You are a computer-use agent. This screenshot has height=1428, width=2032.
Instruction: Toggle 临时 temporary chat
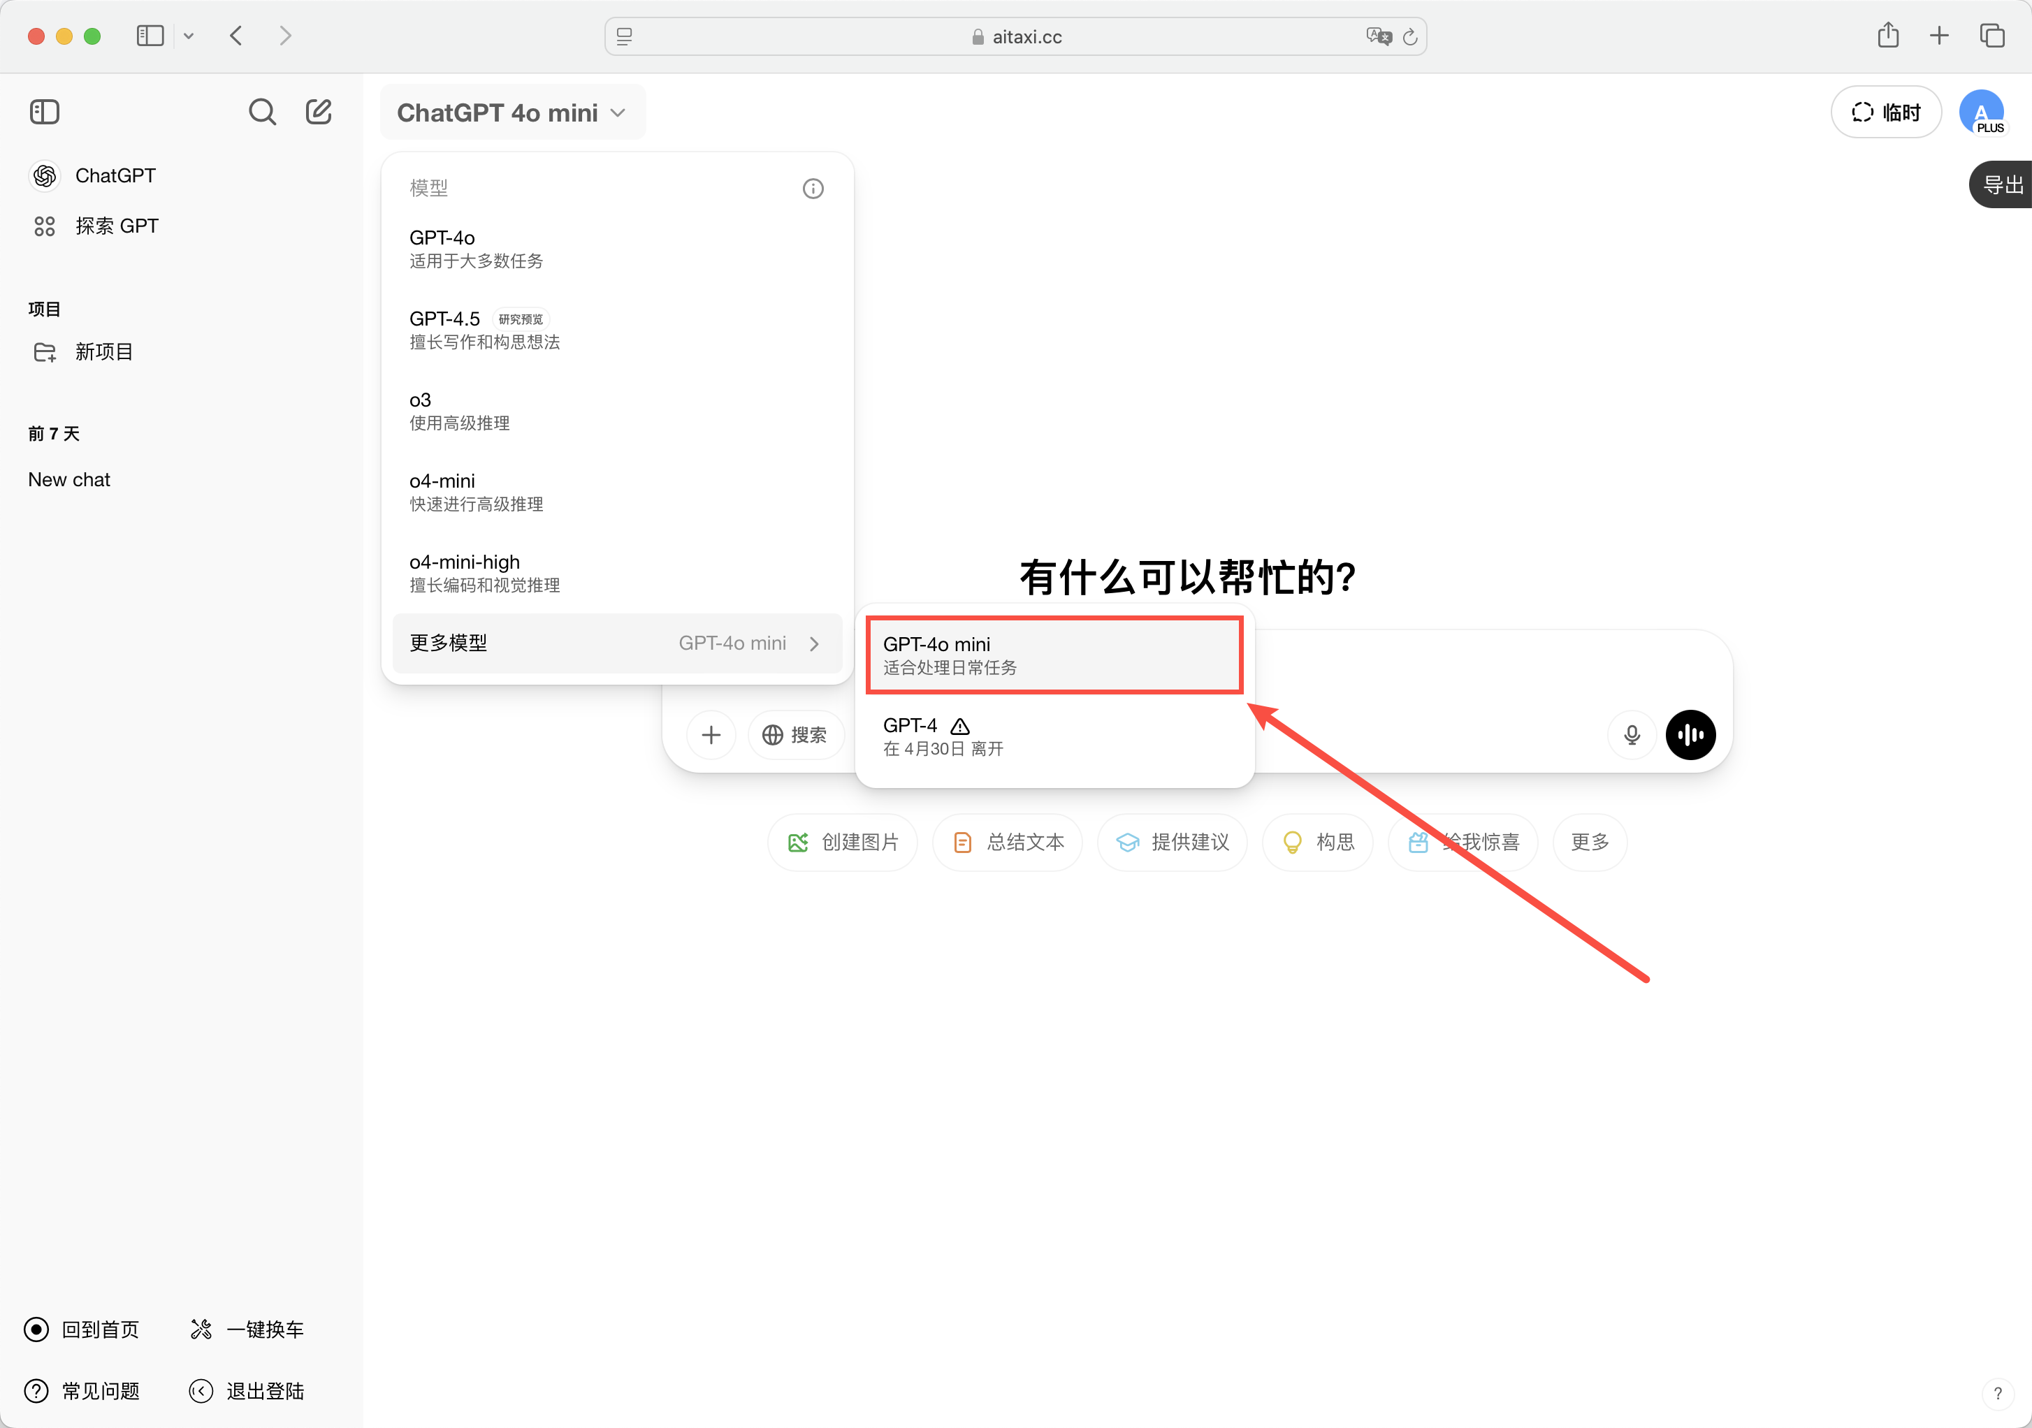point(1885,112)
